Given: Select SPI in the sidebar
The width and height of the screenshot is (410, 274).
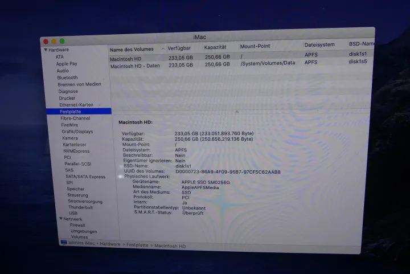Looking at the screenshot, I should [69, 182].
